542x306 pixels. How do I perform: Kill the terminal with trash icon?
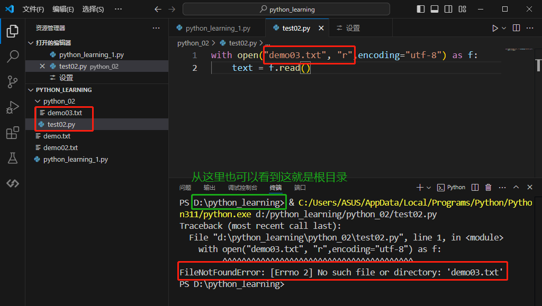pos(489,187)
